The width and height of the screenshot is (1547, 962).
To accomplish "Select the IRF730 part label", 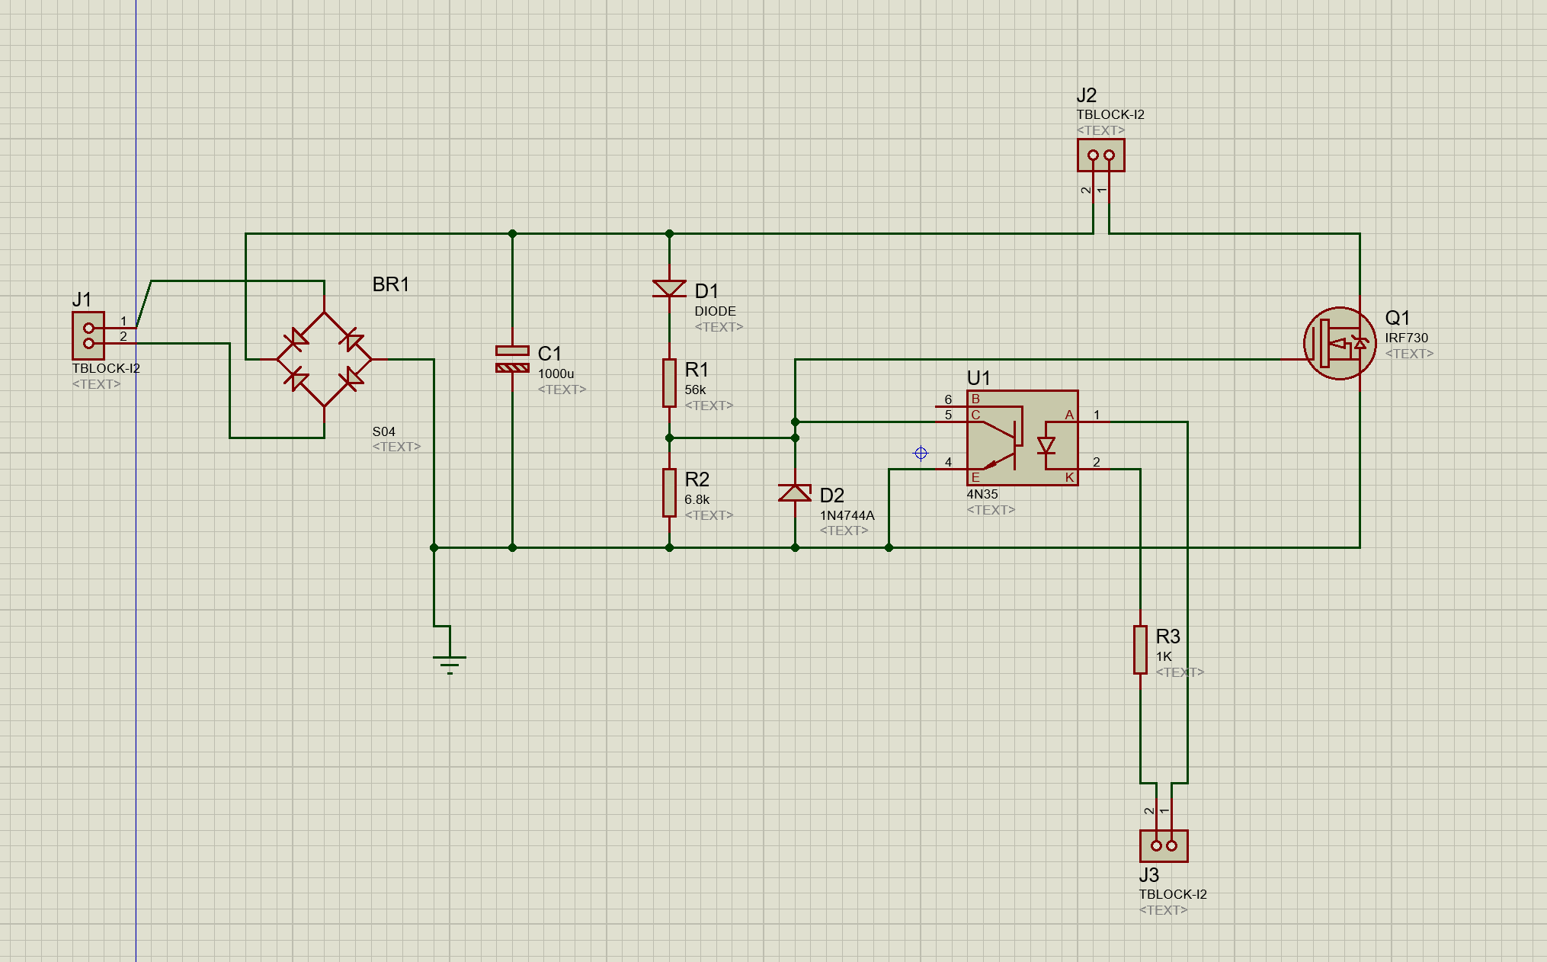I will click(x=1406, y=338).
